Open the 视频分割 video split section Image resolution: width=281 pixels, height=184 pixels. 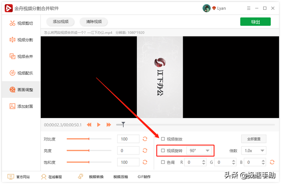tap(21, 40)
